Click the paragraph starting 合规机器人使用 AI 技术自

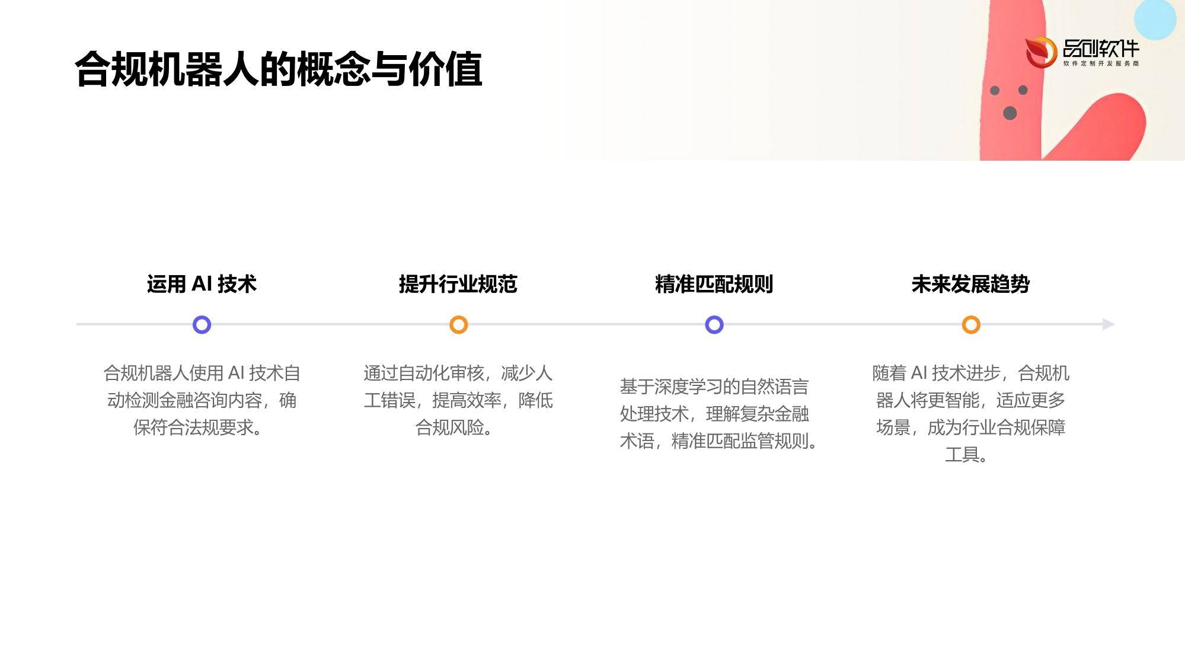pos(202,400)
